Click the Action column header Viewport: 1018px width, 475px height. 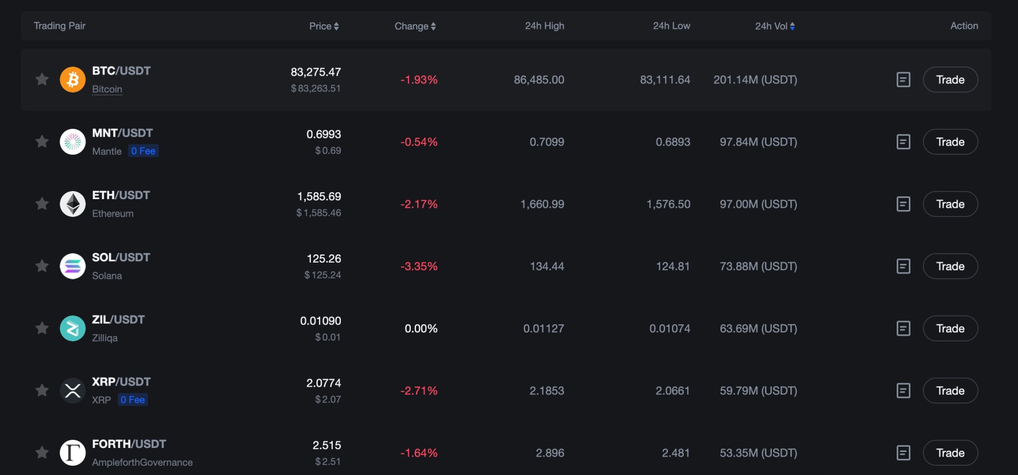point(964,26)
